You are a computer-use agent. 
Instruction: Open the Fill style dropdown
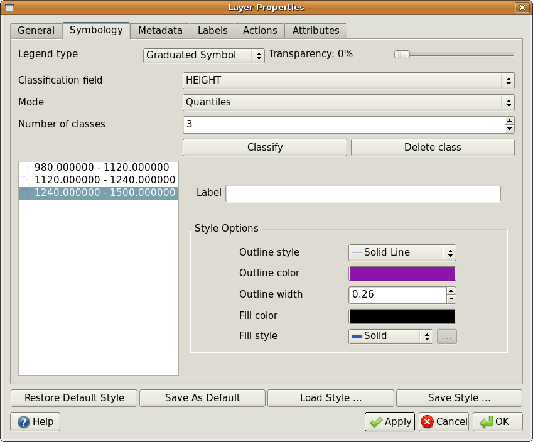[x=390, y=336]
